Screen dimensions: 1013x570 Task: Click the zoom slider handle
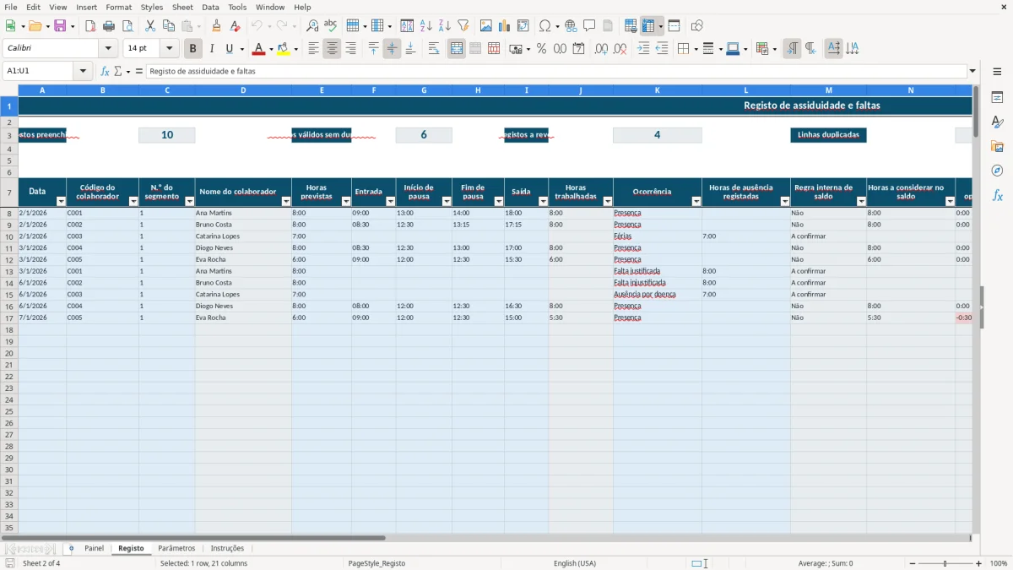pyautogui.click(x=945, y=563)
